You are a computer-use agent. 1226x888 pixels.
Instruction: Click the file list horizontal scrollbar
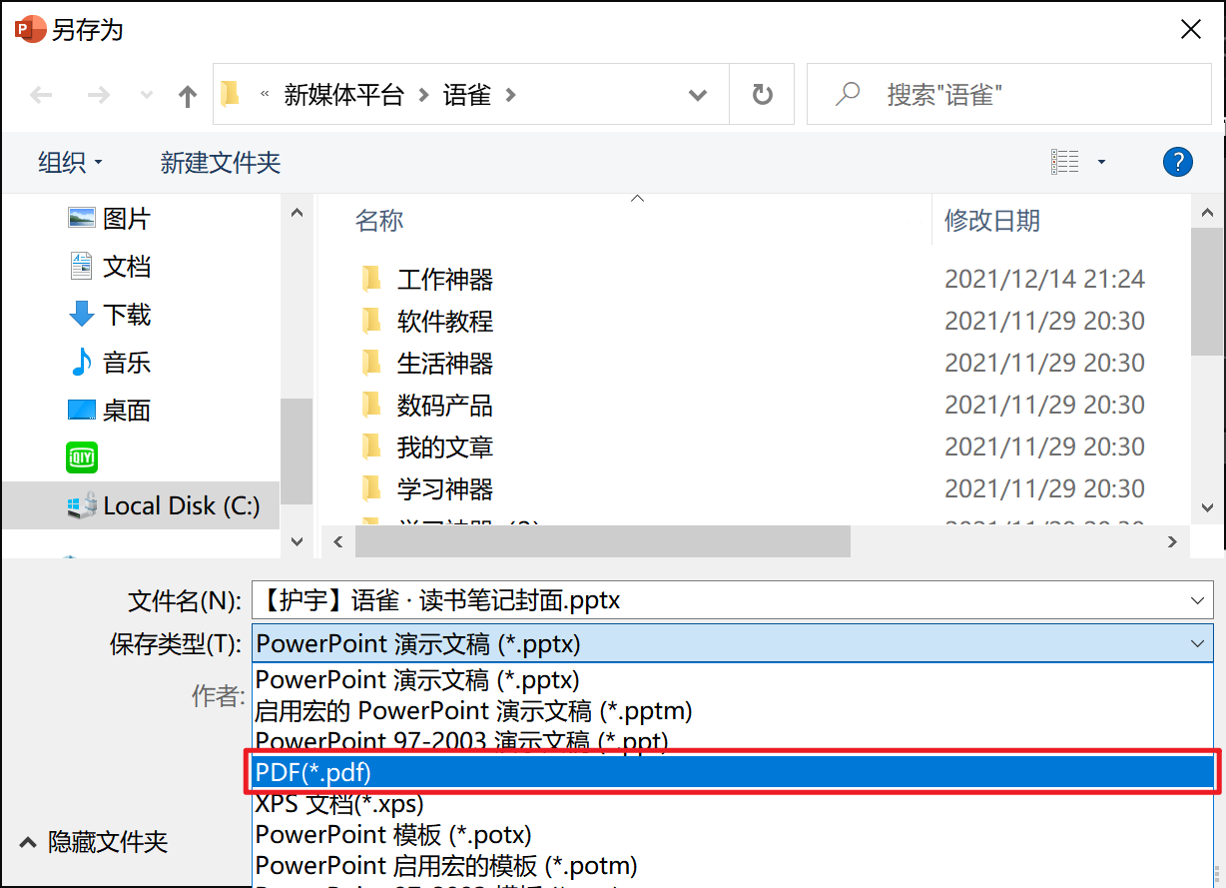coord(602,541)
